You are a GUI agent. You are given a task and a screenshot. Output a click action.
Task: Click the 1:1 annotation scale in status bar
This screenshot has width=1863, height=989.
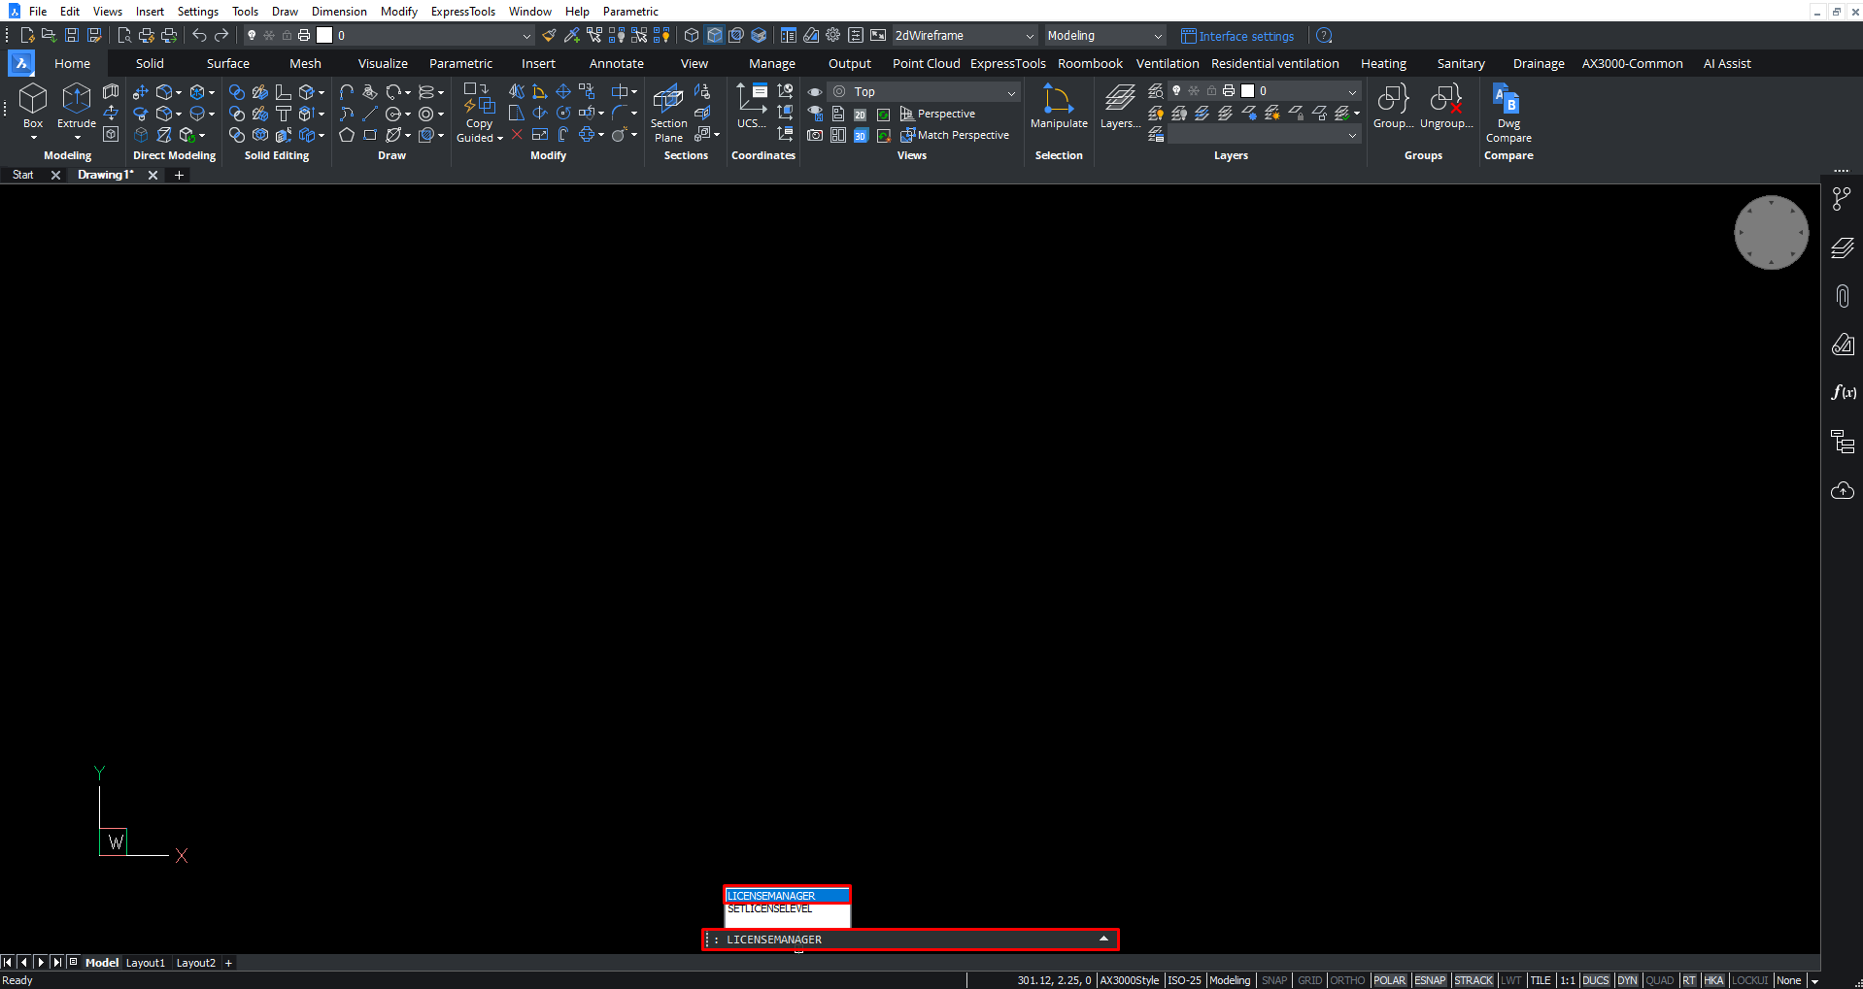point(1567,980)
